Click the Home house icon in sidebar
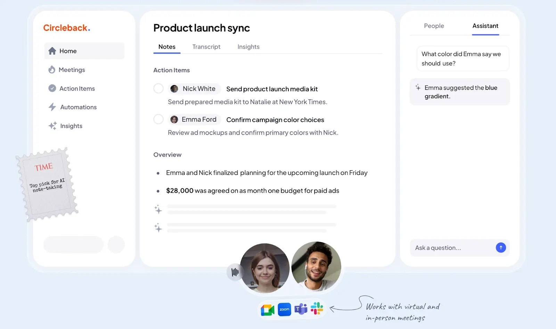Image resolution: width=556 pixels, height=329 pixels. click(52, 51)
